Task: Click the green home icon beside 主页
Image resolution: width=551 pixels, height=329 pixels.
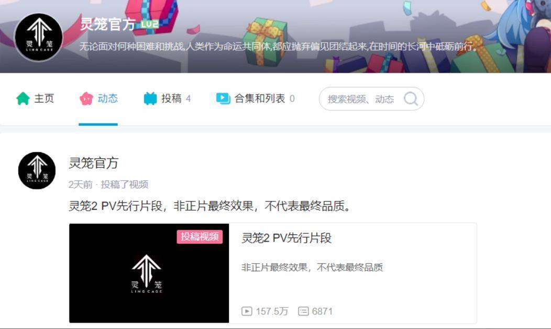Action: (x=23, y=98)
